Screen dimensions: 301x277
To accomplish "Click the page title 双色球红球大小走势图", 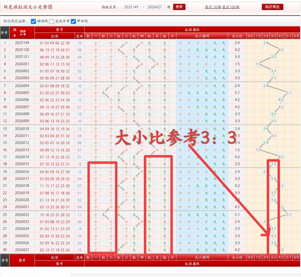I will pyautogui.click(x=28, y=7).
